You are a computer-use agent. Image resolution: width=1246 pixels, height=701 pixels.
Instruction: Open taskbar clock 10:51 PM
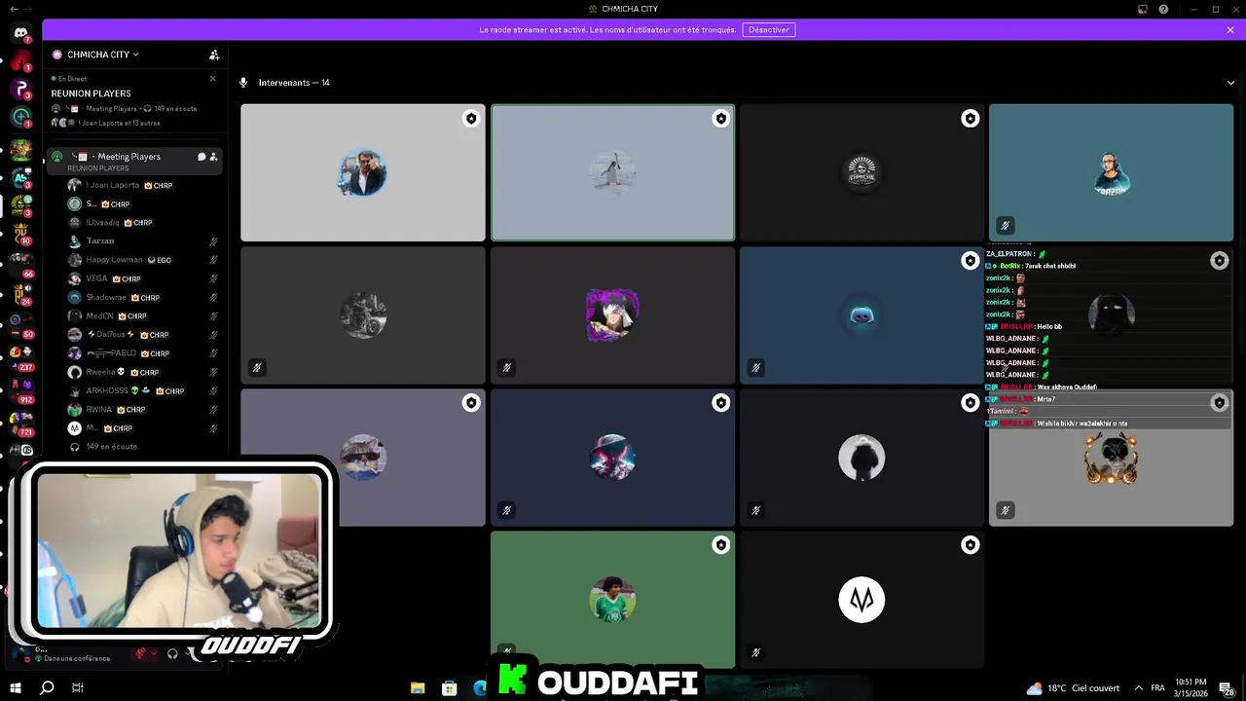(1189, 688)
